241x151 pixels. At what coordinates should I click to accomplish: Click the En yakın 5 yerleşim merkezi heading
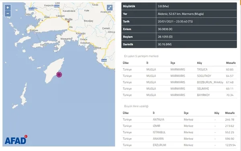click(141, 56)
